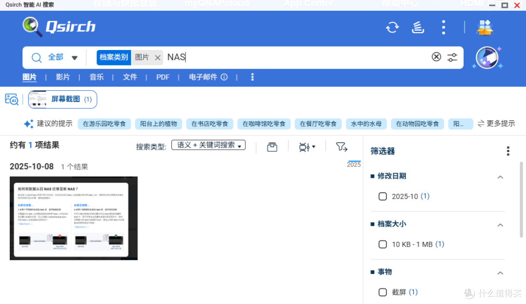
Task: Click the 2025 timeline marker
Action: (x=354, y=164)
